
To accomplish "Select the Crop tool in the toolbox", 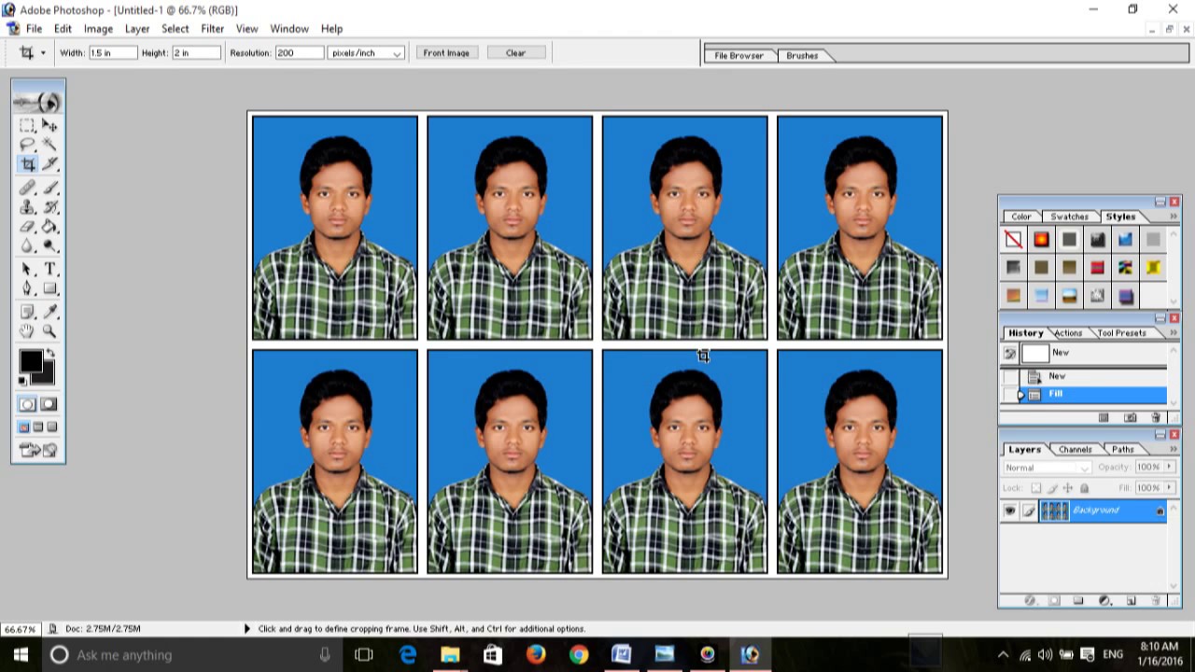I will tap(27, 164).
